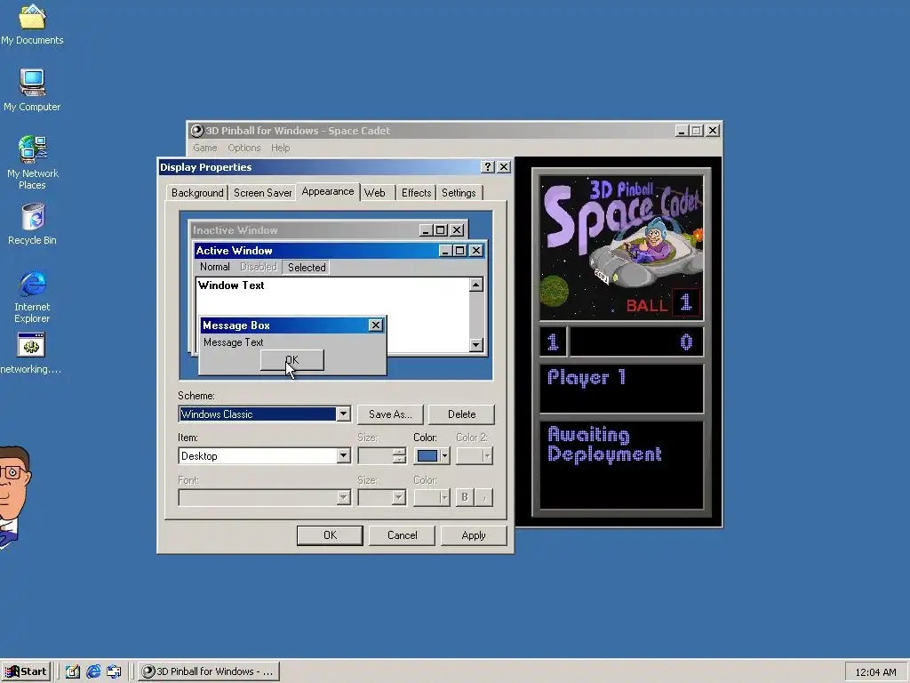The width and height of the screenshot is (910, 683).
Task: Click the preview scrollbar down arrow
Action: coord(476,344)
